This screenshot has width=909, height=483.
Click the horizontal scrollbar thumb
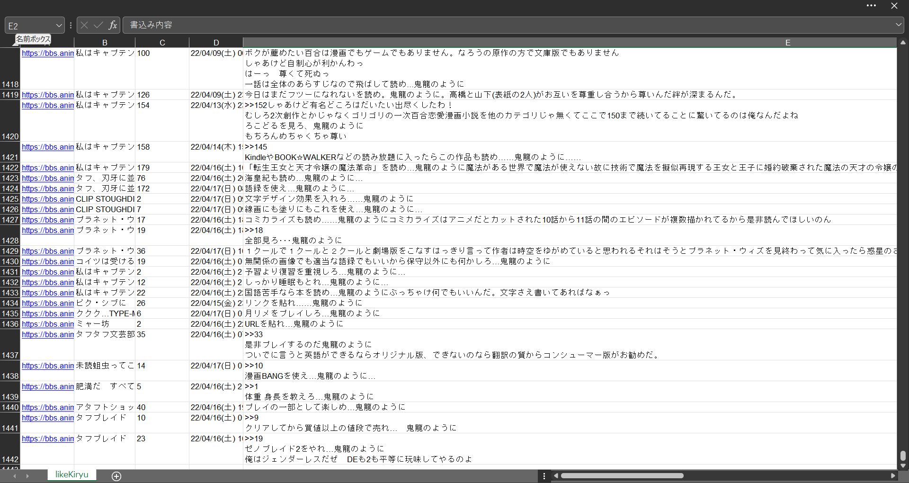[622, 476]
